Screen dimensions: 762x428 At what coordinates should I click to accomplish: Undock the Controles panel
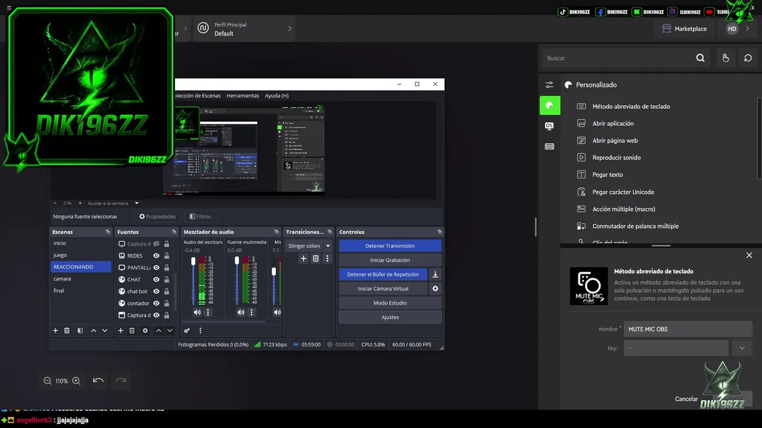tap(439, 232)
